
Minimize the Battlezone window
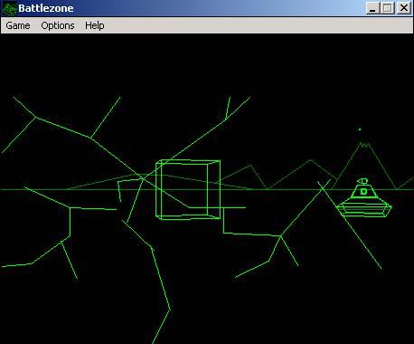pyautogui.click(x=372, y=8)
